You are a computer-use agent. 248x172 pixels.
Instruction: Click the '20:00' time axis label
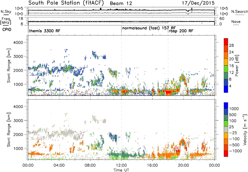183,165
